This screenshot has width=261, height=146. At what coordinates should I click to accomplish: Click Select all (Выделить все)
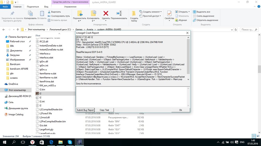[201, 12]
